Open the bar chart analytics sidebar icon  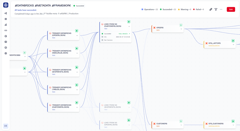point(6,25)
